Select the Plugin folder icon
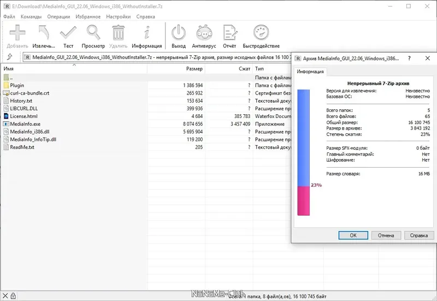Screen dimensions: 437x301 (x=7, y=85)
